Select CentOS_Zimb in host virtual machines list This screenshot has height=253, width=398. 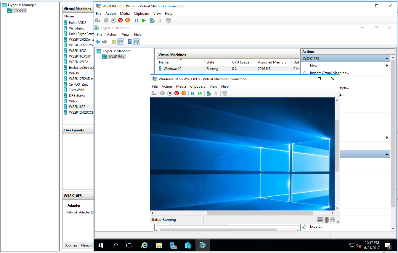coord(78,84)
